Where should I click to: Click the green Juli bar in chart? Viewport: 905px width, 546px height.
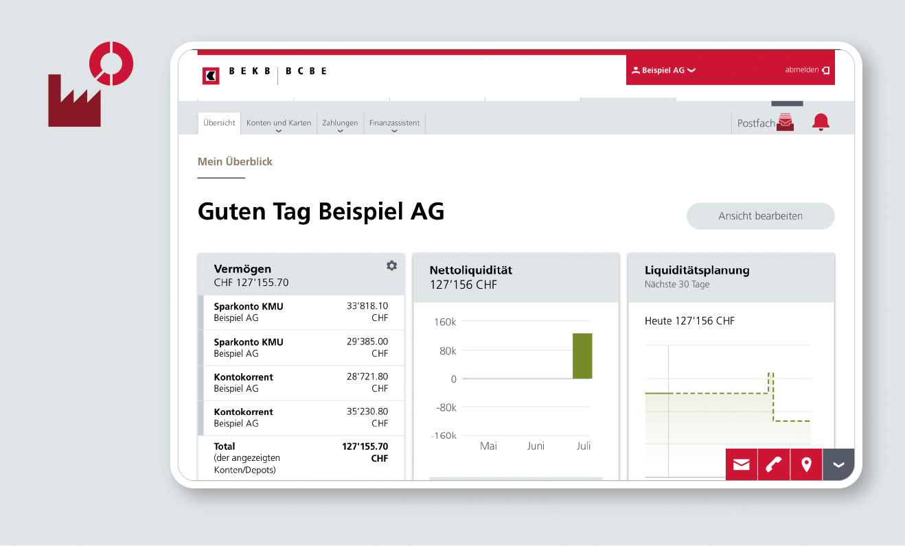(582, 356)
